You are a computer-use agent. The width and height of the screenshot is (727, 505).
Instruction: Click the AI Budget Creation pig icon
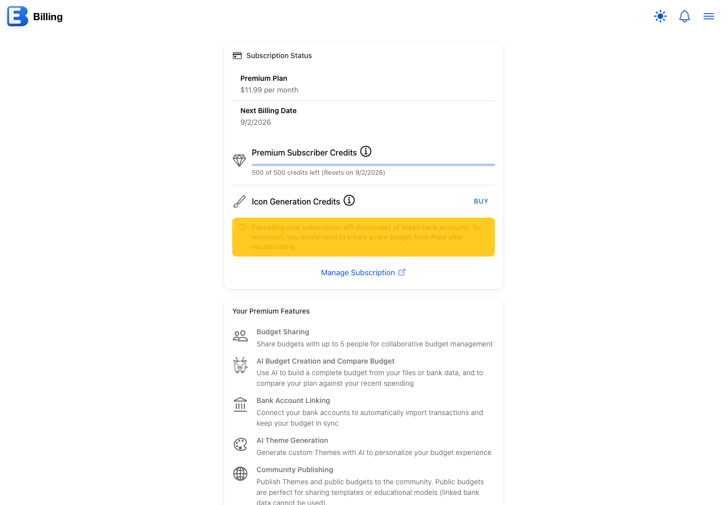[x=240, y=365]
